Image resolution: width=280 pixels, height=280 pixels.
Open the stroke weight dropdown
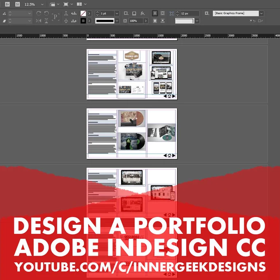(x=117, y=14)
